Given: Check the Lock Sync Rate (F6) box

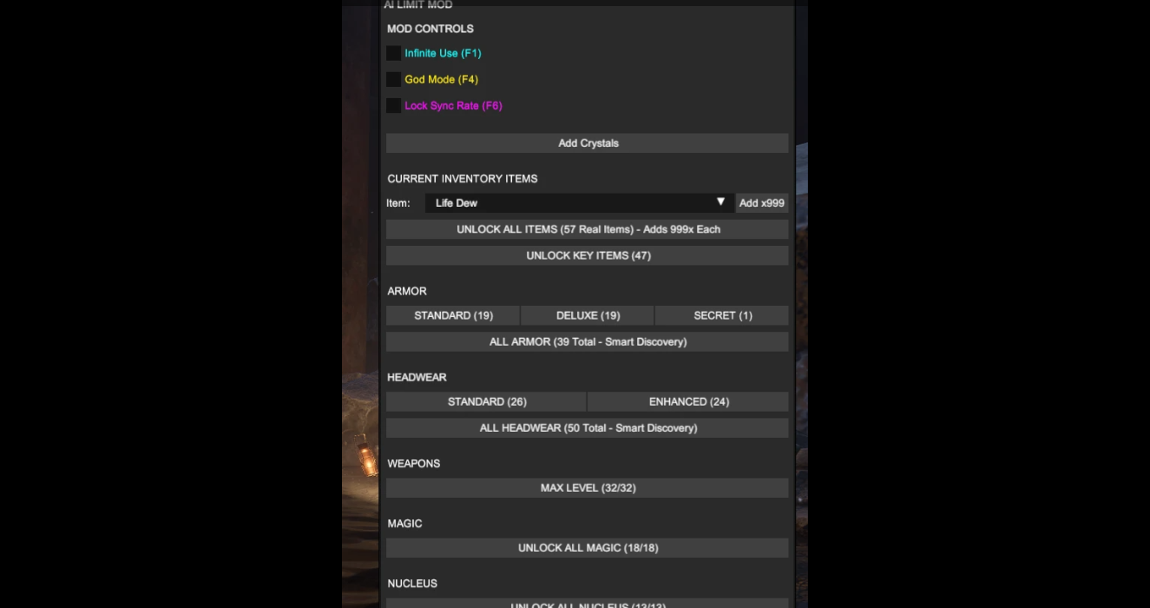Looking at the screenshot, I should (393, 106).
